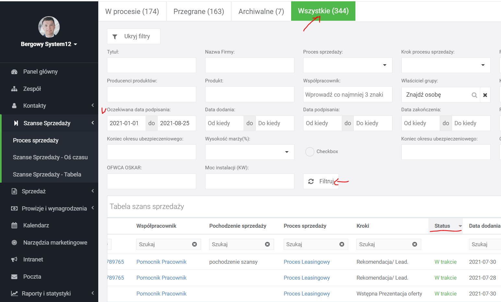Clear the Współpracownik column search filter
The height and width of the screenshot is (302, 501).
tap(195, 244)
